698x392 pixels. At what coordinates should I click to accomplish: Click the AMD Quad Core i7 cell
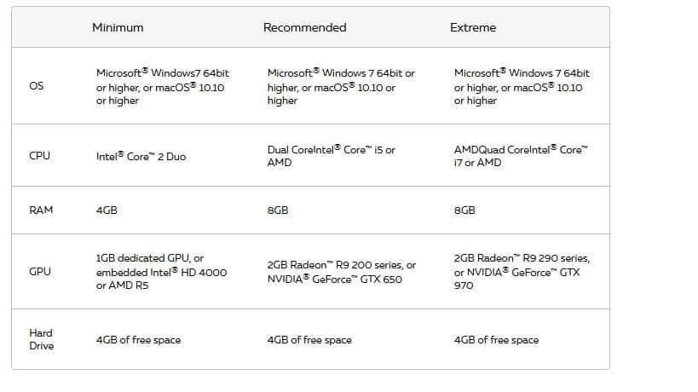pyautogui.click(x=521, y=156)
